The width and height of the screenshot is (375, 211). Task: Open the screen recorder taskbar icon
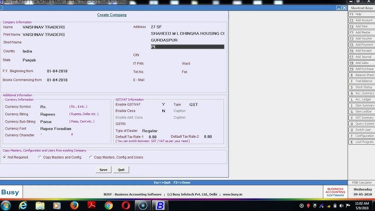pyautogui.click(x=143, y=206)
